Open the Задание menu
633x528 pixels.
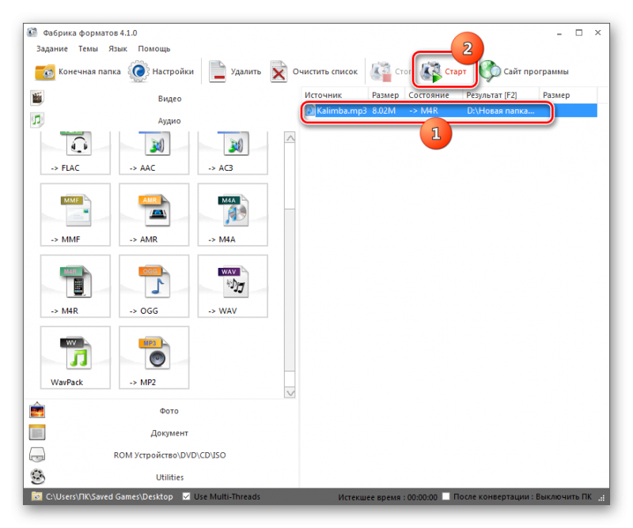click(x=51, y=49)
